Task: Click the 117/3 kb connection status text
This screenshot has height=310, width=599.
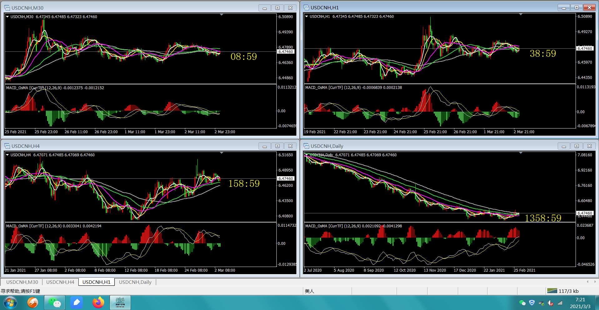Action: 568,291
